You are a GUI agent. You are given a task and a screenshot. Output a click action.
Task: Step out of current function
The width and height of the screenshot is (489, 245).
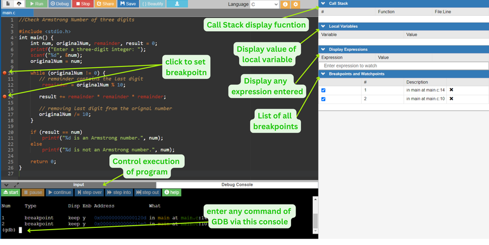[147, 192]
